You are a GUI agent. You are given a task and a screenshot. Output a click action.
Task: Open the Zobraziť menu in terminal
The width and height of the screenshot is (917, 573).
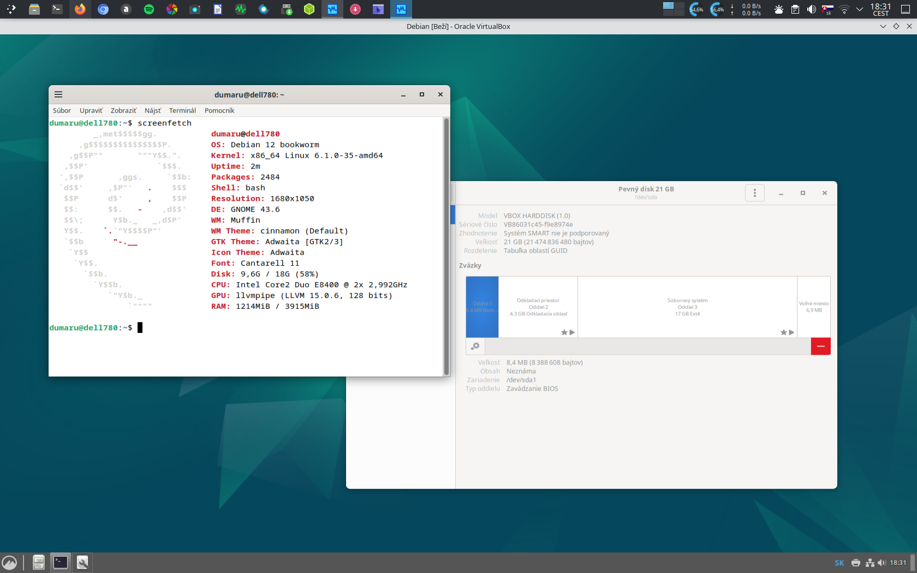point(123,110)
